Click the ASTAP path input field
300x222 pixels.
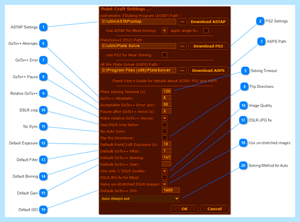coord(138,21)
